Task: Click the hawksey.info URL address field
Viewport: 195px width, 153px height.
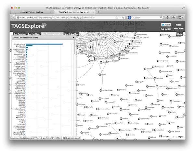Action: 67,18
